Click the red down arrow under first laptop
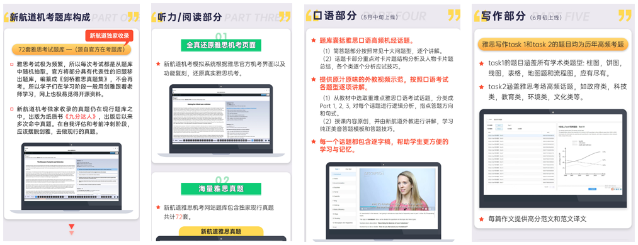The height and width of the screenshot is (245, 638). point(72,227)
